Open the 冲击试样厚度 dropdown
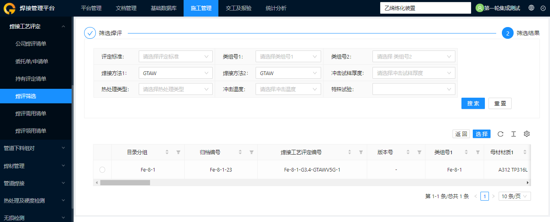The height and width of the screenshot is (222, 550). click(414, 73)
